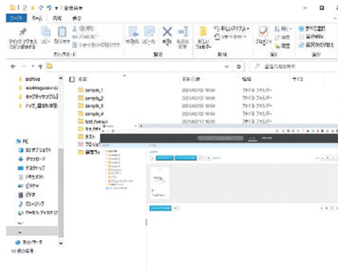
Task: Tick the select-all checkbox beside Name column
Action: 72,79
